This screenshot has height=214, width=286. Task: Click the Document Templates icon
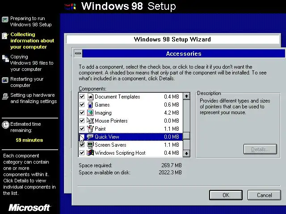click(x=90, y=97)
